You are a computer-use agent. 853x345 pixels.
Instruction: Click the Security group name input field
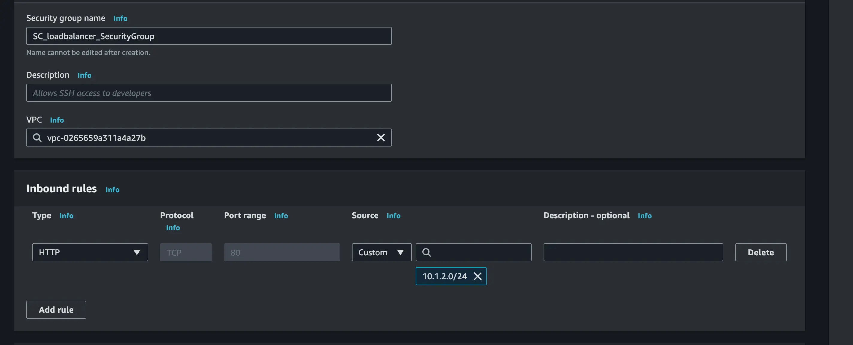click(x=209, y=35)
